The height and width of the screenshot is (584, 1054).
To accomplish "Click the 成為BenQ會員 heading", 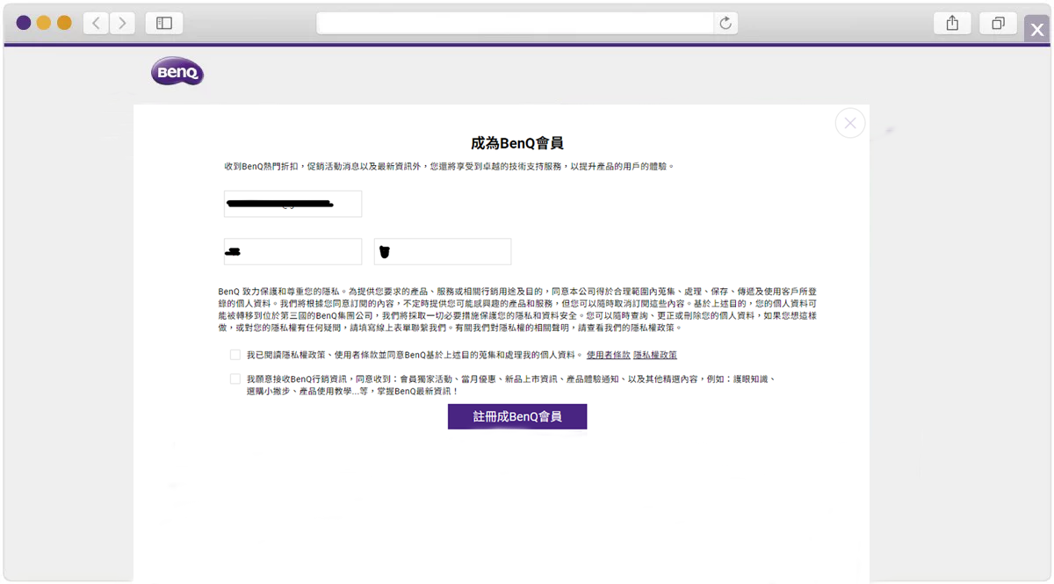I will (x=517, y=143).
